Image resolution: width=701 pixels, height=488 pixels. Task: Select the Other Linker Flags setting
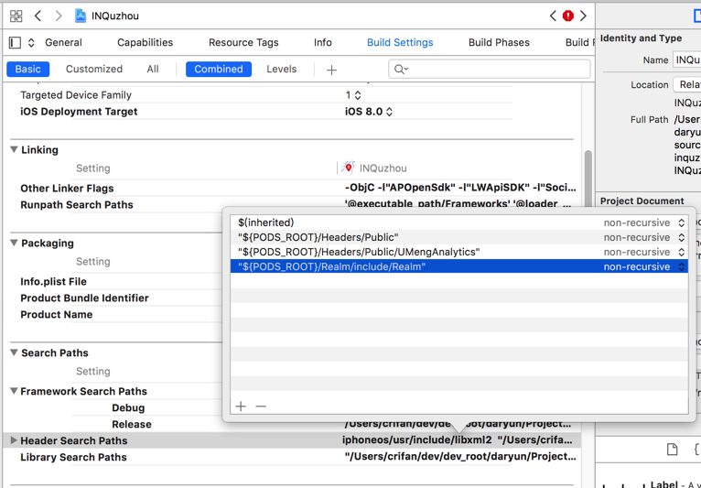click(67, 189)
